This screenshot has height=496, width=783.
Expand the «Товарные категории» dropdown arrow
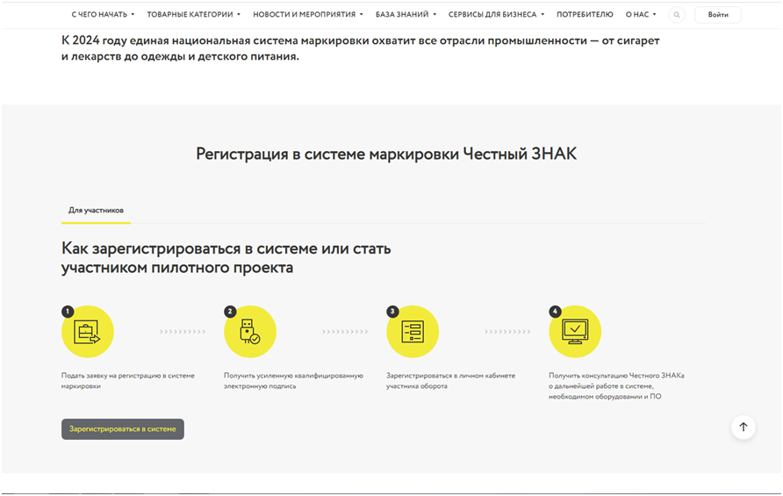pyautogui.click(x=239, y=15)
